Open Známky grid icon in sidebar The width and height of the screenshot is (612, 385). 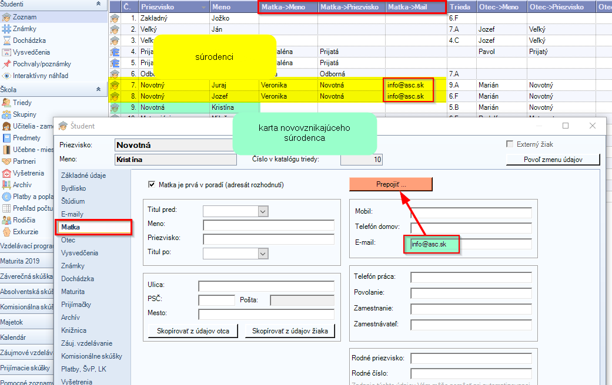point(6,29)
